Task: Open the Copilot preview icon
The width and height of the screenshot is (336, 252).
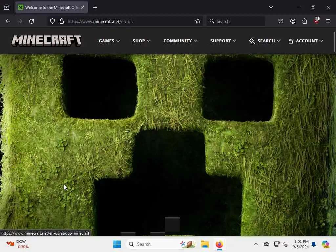Action: [325, 244]
